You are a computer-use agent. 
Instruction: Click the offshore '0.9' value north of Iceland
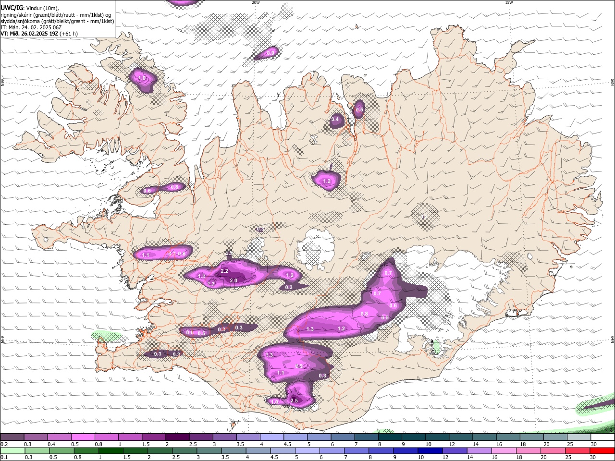click(x=271, y=53)
